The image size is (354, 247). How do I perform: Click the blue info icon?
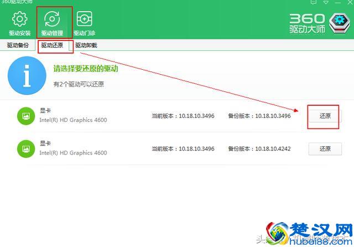[x=27, y=75]
